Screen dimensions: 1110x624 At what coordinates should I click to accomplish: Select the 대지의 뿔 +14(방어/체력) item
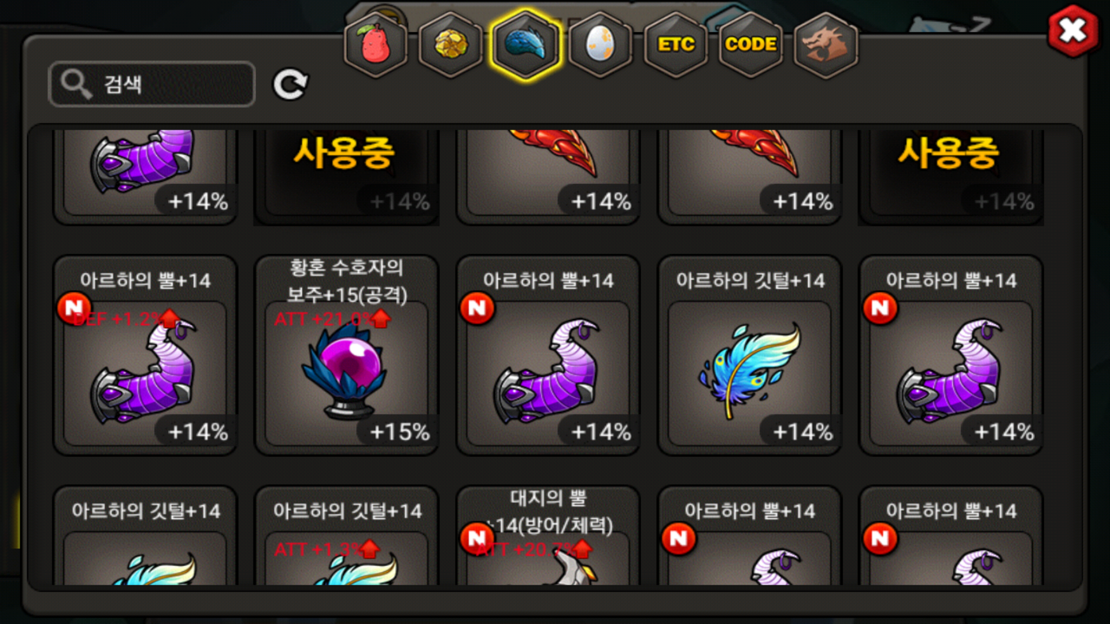tap(548, 536)
